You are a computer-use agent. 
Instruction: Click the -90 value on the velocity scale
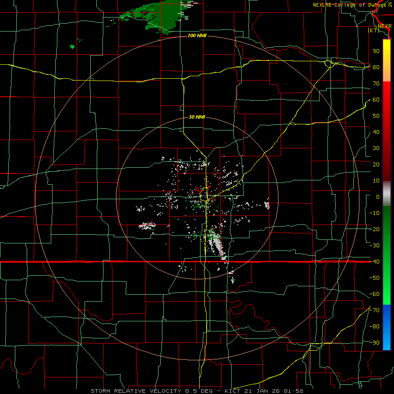pos(374,342)
